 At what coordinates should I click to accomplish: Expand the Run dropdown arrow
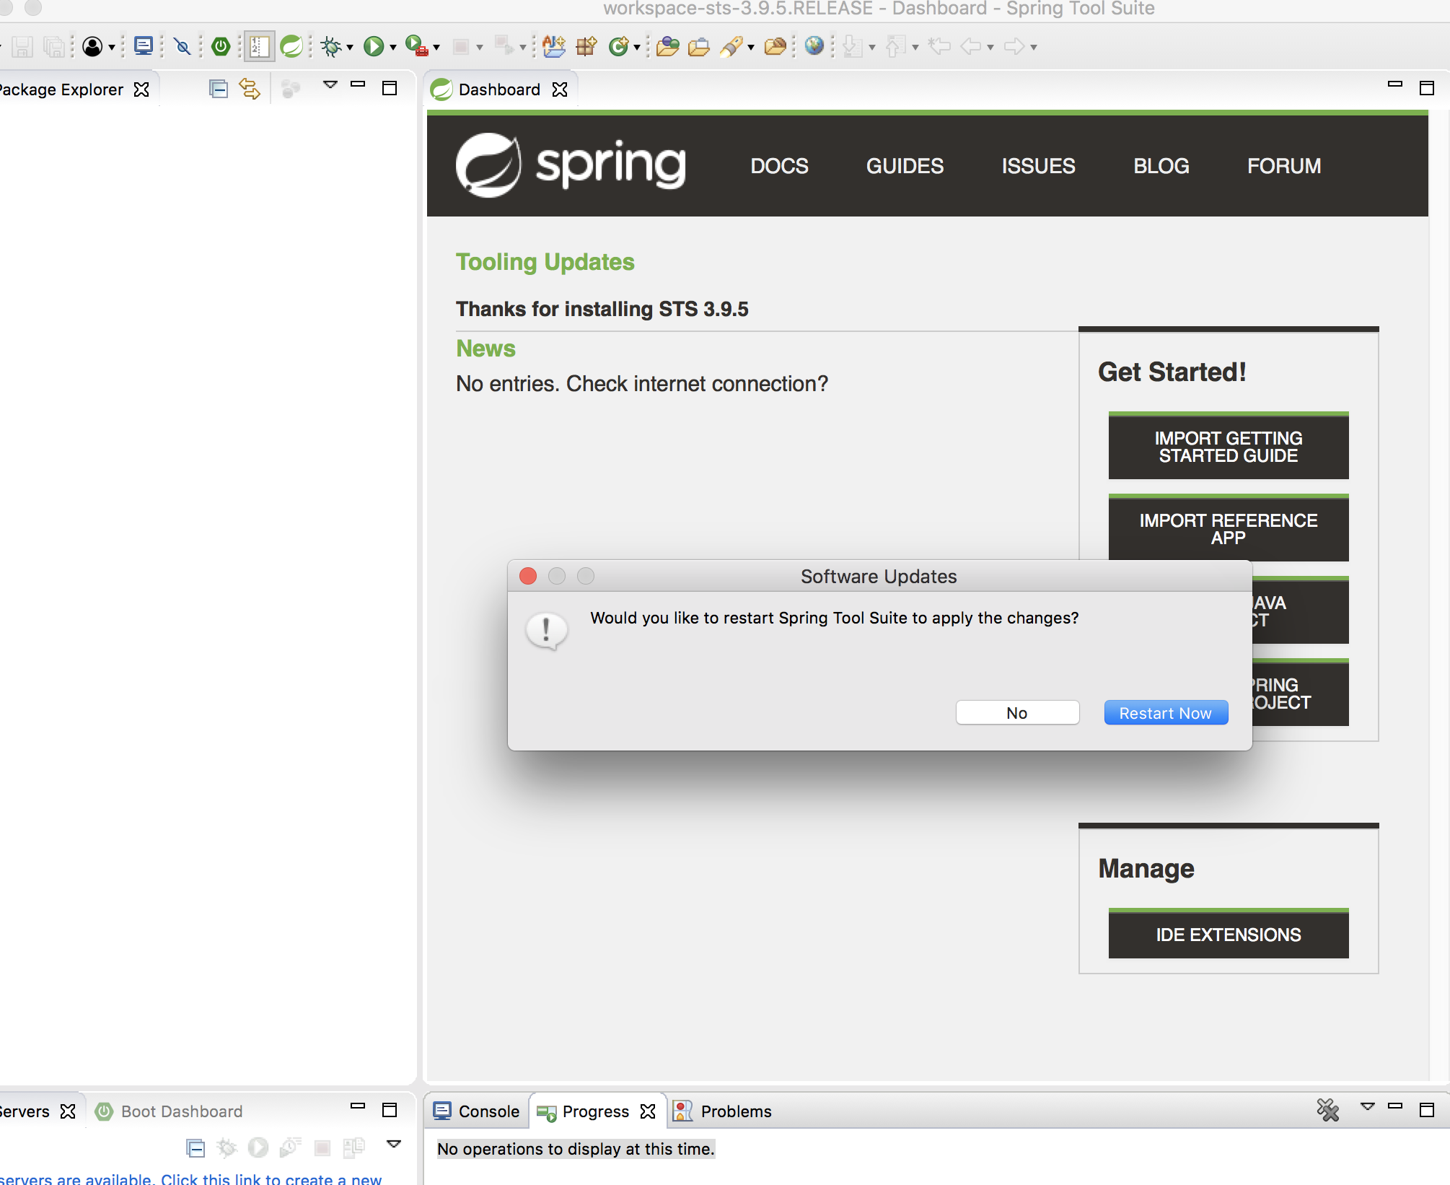pyautogui.click(x=393, y=48)
